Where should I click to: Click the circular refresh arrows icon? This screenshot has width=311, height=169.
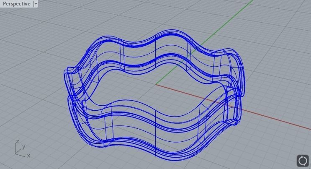[x=303, y=161]
